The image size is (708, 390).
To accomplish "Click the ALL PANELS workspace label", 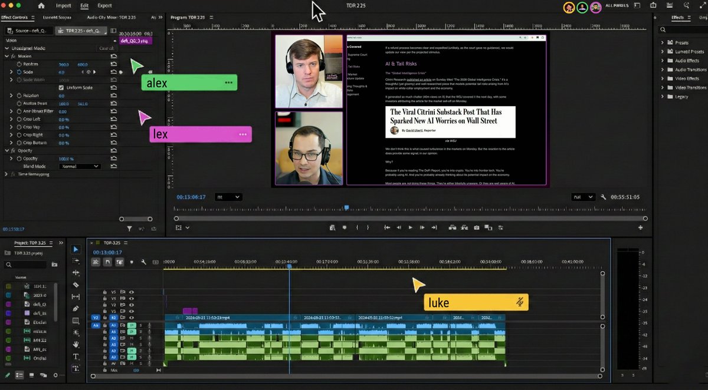I will pos(618,6).
